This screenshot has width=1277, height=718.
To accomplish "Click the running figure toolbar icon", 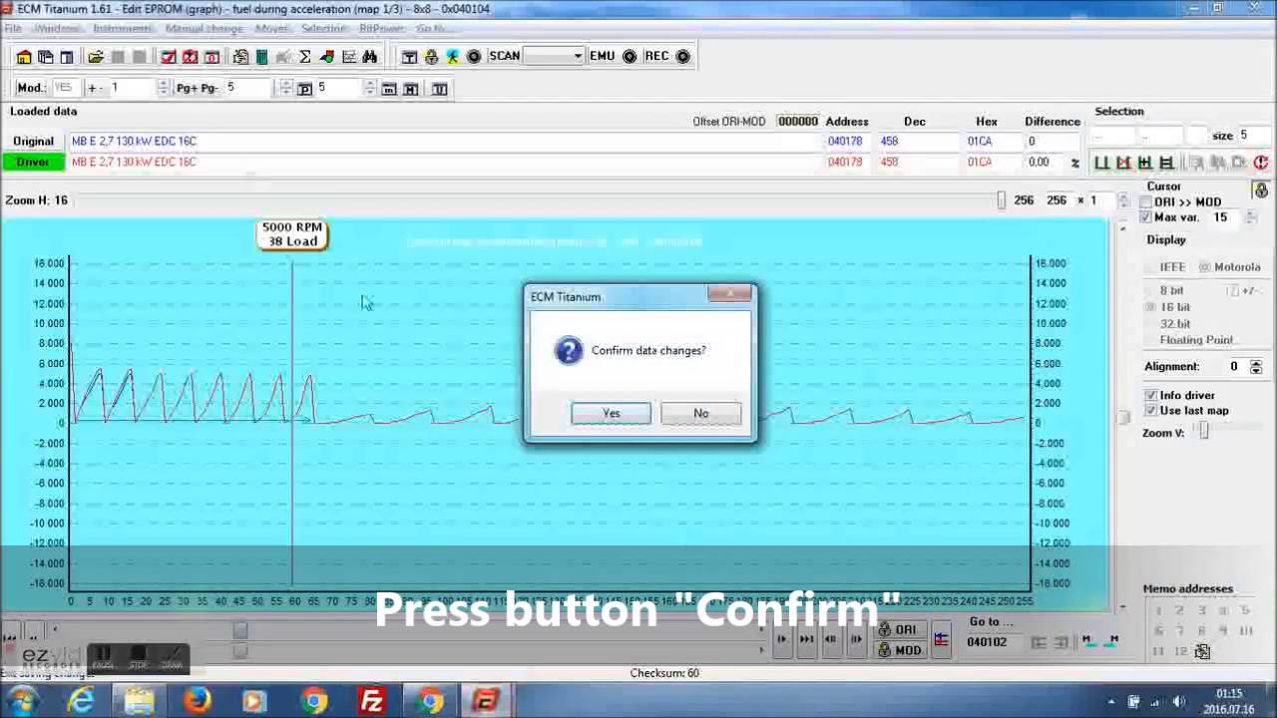I will [x=452, y=57].
